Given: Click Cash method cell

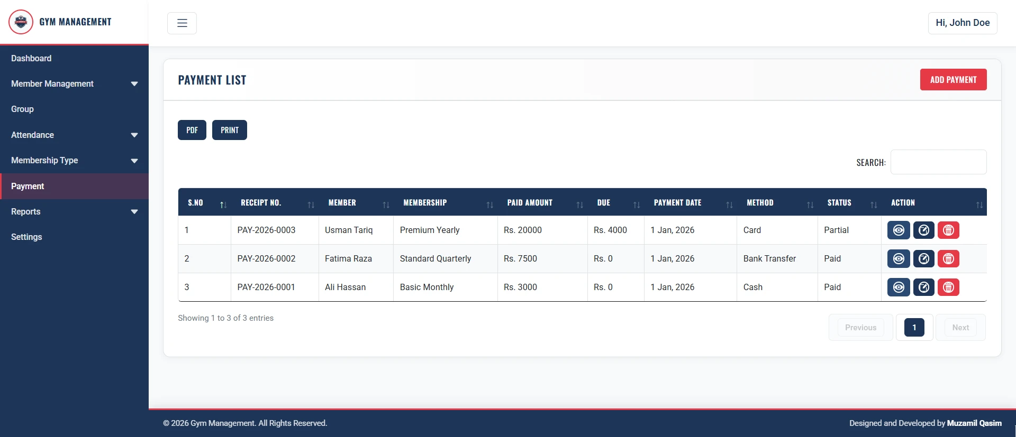Looking at the screenshot, I should tap(777, 287).
